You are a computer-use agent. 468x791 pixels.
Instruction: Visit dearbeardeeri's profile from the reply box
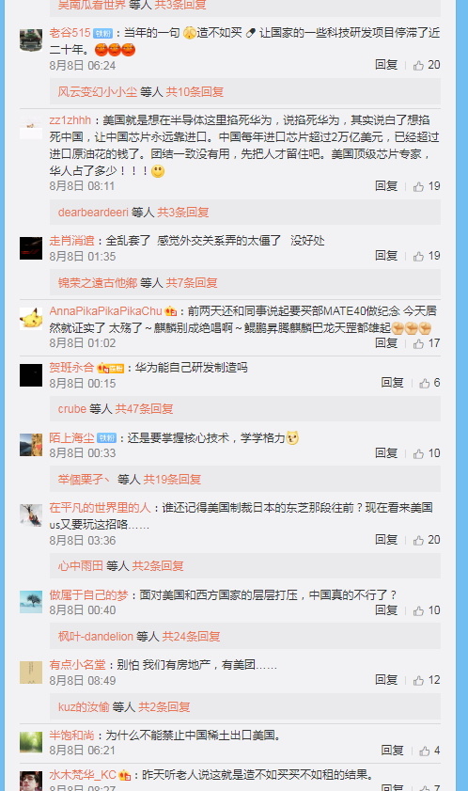(93, 213)
